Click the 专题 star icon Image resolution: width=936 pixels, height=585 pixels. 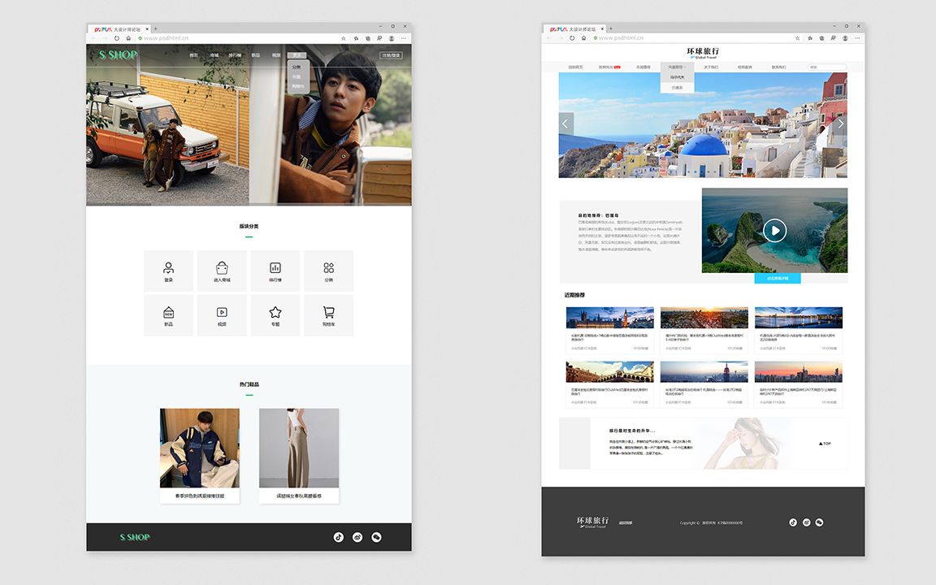pos(275,314)
